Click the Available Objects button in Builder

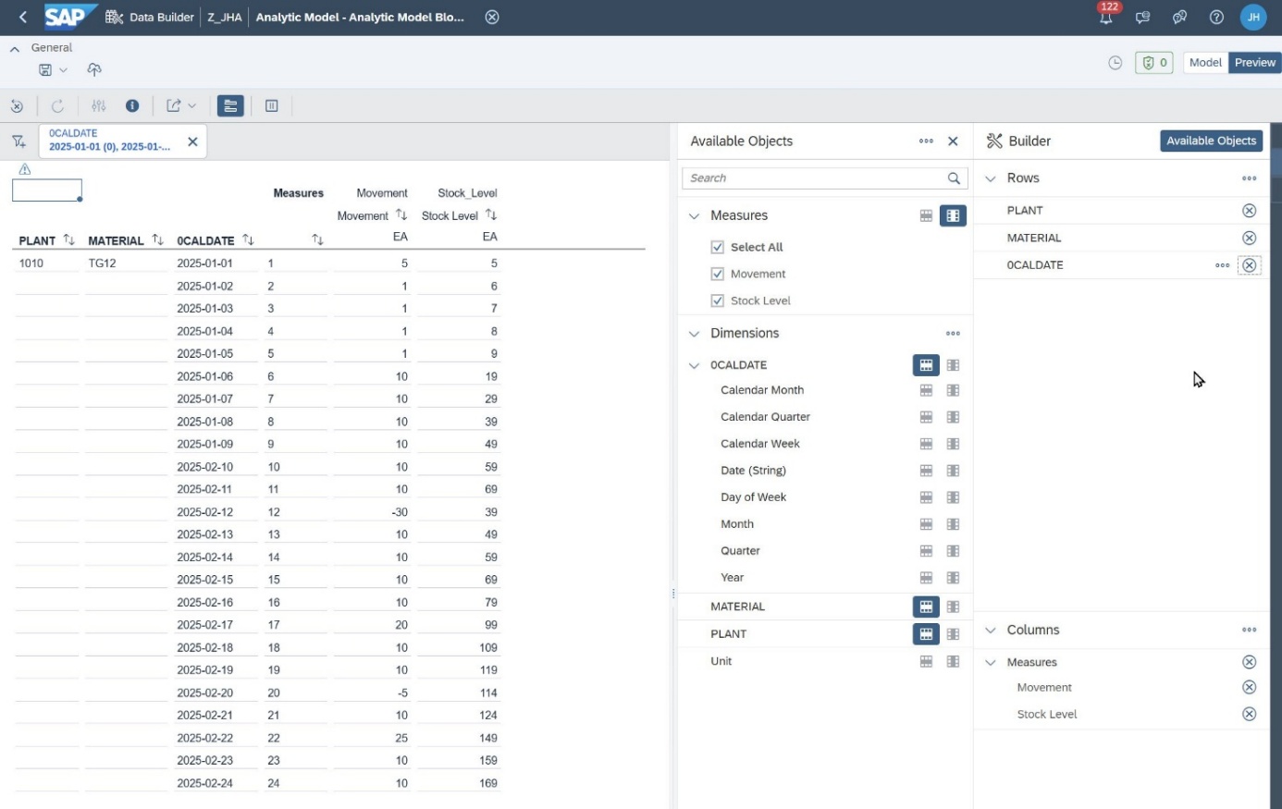pyautogui.click(x=1211, y=141)
